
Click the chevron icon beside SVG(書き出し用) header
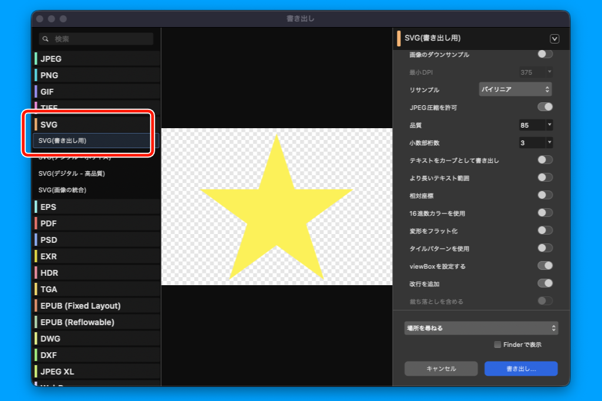coord(554,39)
